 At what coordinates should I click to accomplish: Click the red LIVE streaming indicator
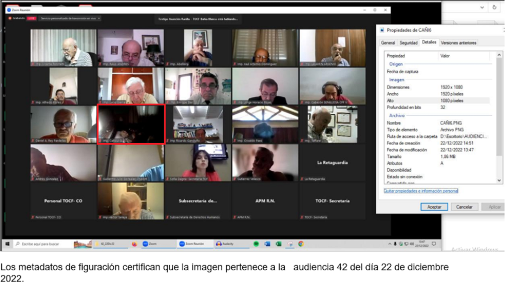[31, 18]
